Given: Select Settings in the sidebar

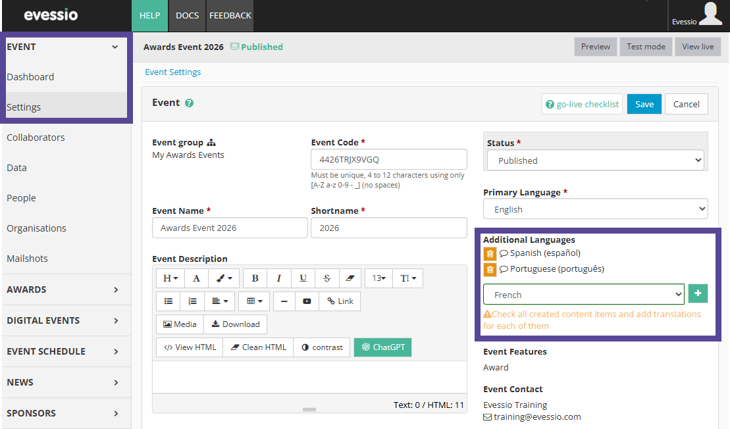Looking at the screenshot, I should tap(24, 107).
